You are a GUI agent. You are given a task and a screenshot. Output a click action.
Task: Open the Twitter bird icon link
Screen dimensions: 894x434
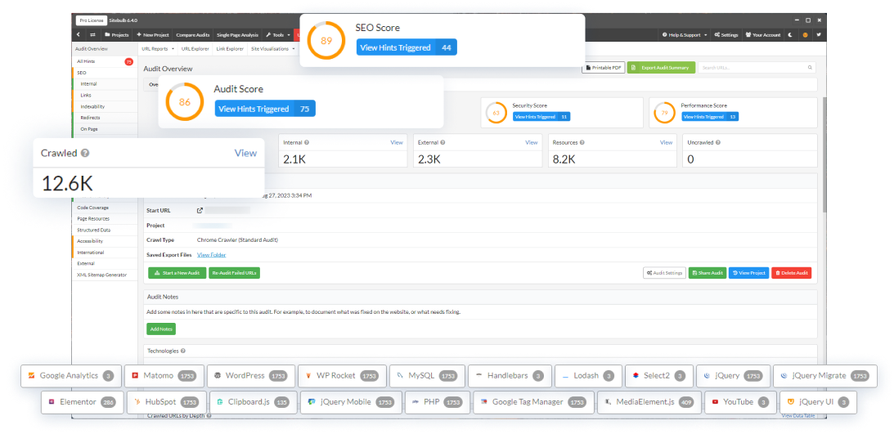coord(818,35)
